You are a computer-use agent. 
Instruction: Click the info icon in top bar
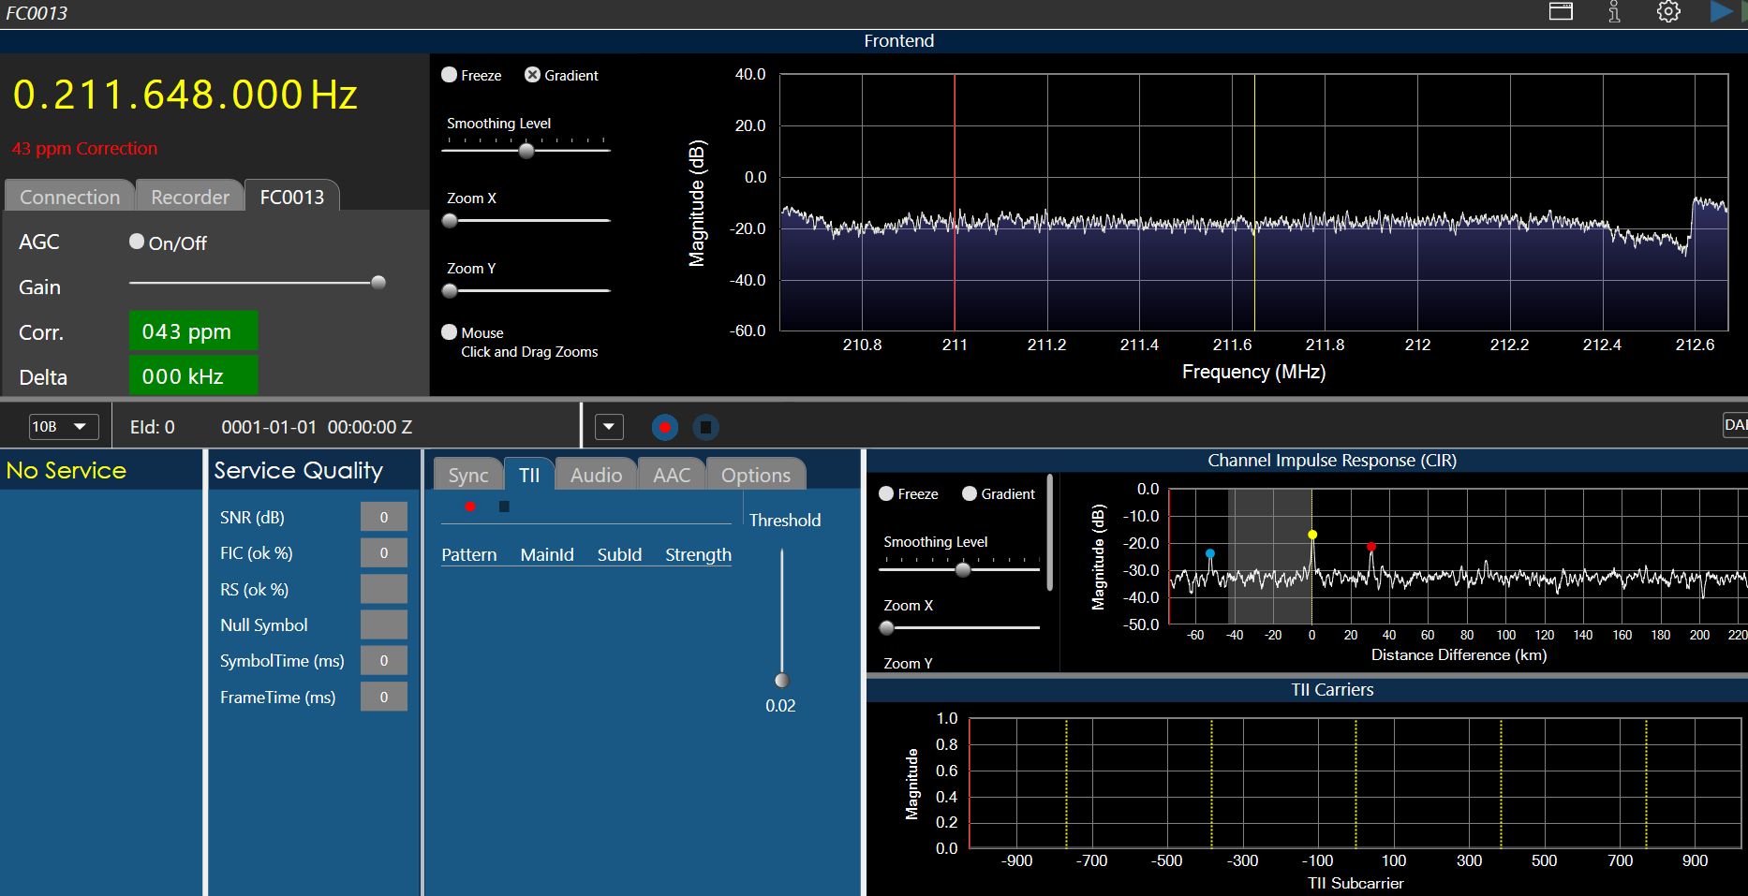pos(1614,12)
